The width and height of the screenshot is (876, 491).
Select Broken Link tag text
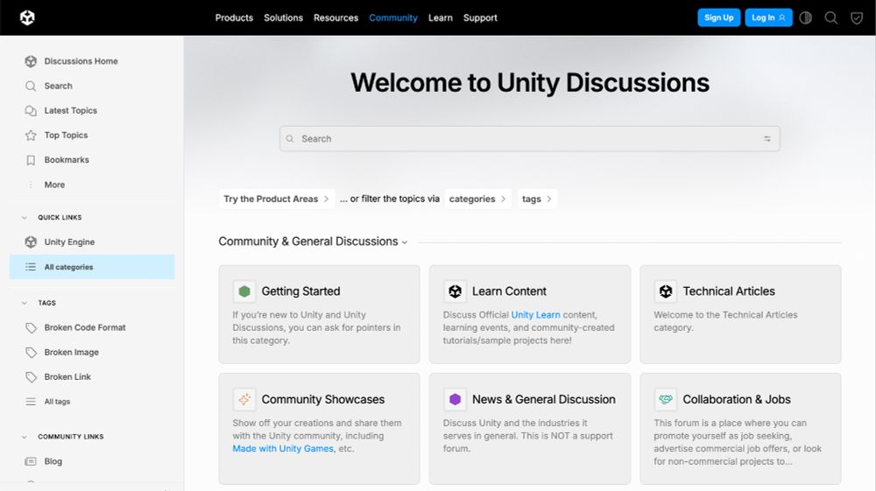click(x=67, y=377)
